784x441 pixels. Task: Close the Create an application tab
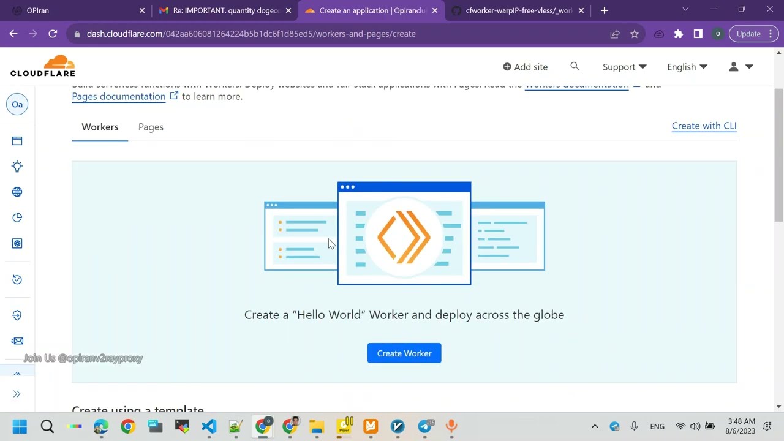[x=435, y=10]
